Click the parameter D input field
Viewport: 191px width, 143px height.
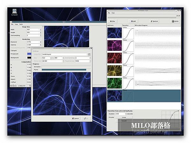coord(29,73)
